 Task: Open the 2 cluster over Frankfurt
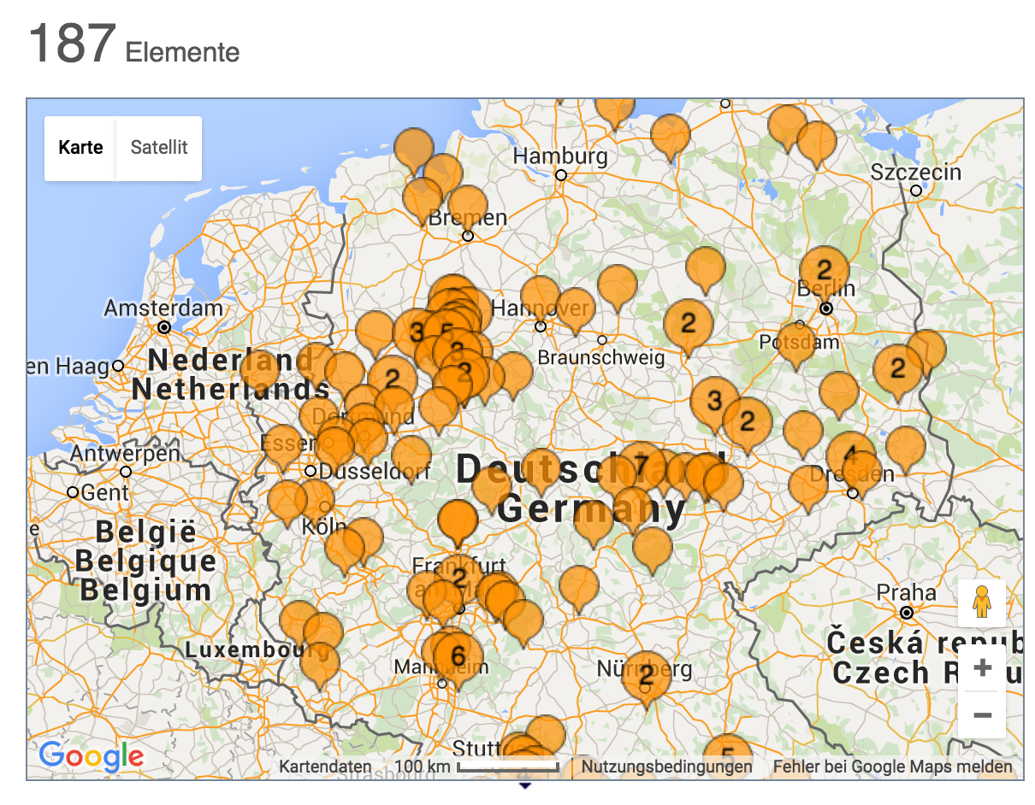(x=459, y=579)
